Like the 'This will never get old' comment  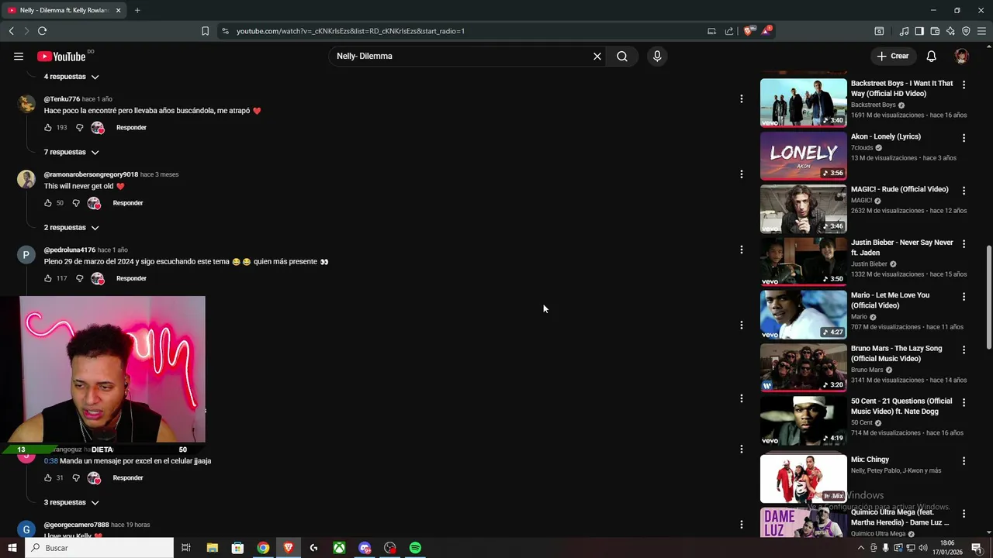pos(48,203)
